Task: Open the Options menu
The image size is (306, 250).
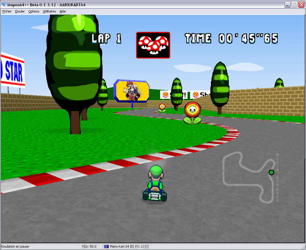Action: click(34, 11)
